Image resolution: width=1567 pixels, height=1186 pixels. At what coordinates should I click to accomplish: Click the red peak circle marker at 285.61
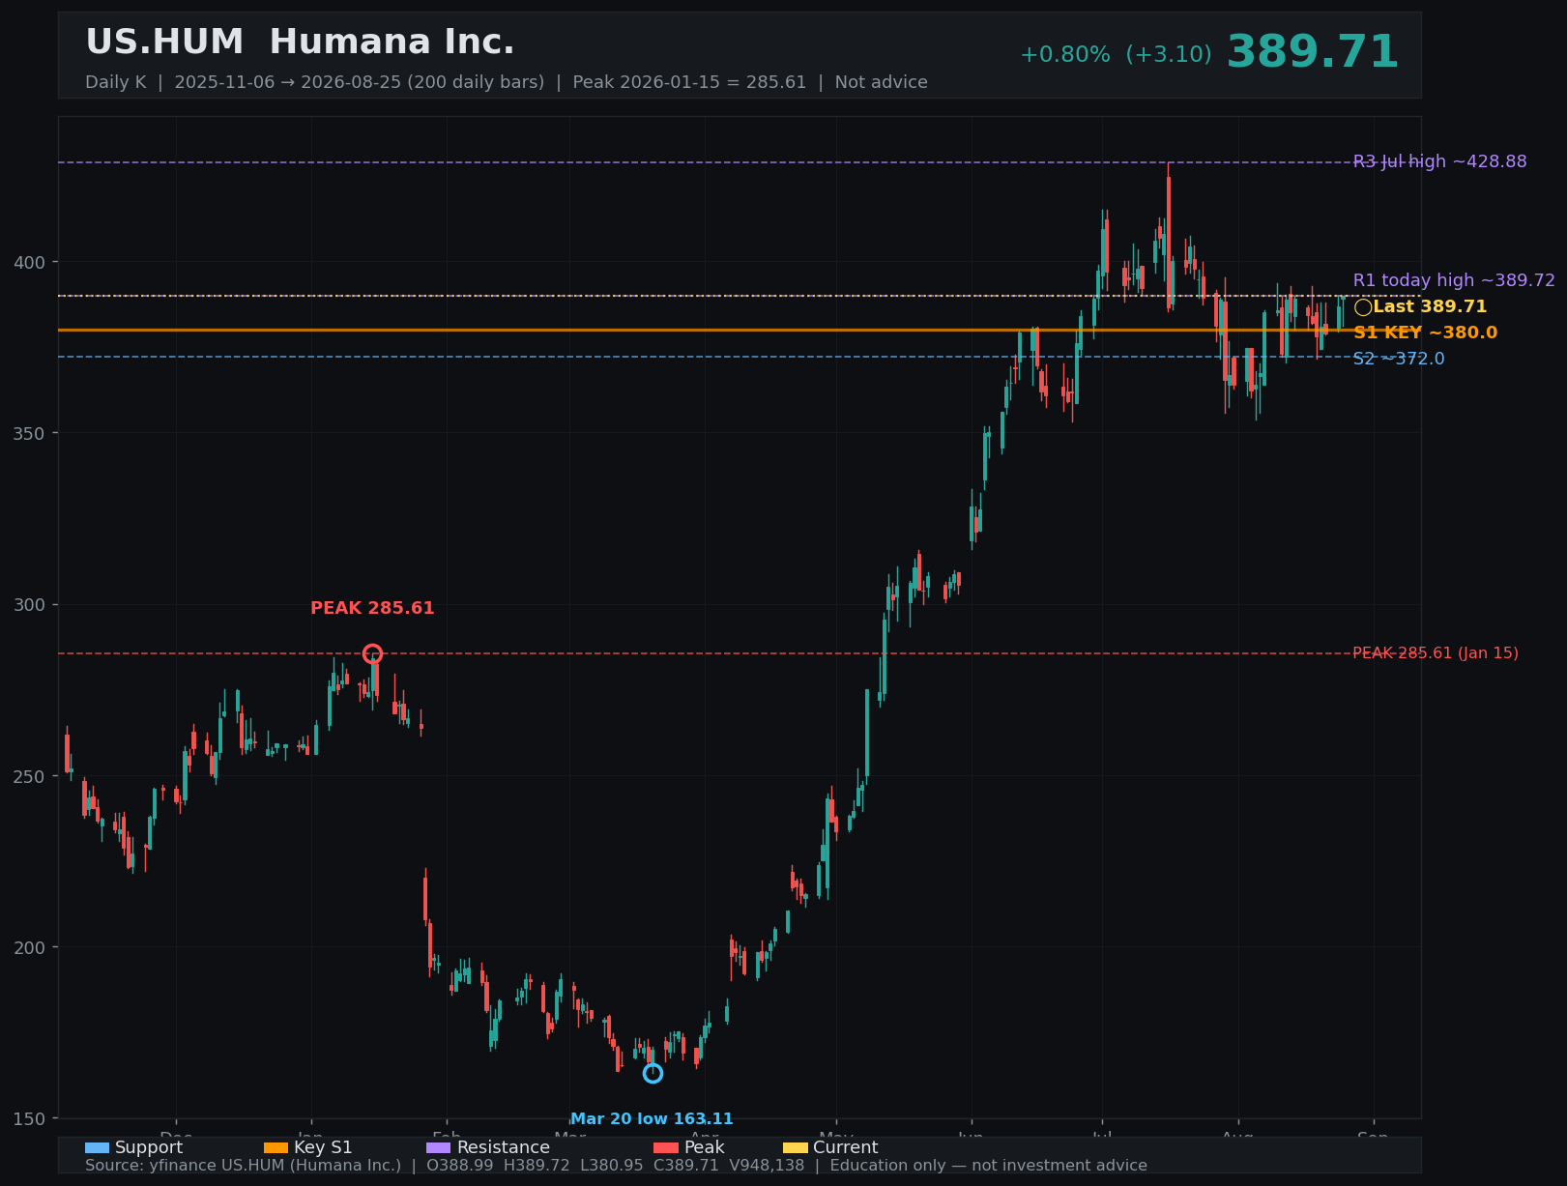(372, 654)
